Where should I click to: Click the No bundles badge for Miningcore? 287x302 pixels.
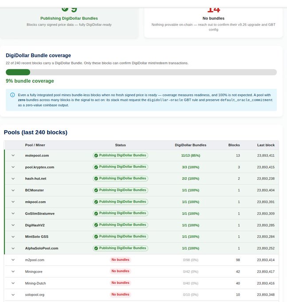click(x=120, y=271)
